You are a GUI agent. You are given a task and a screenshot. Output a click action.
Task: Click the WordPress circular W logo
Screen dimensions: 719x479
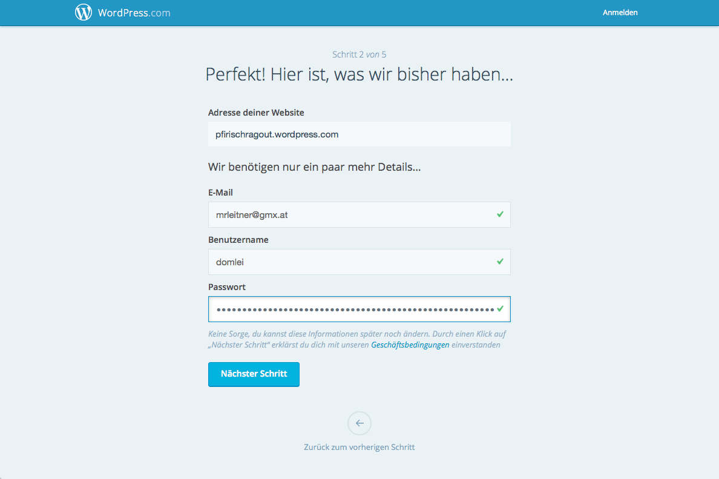84,12
